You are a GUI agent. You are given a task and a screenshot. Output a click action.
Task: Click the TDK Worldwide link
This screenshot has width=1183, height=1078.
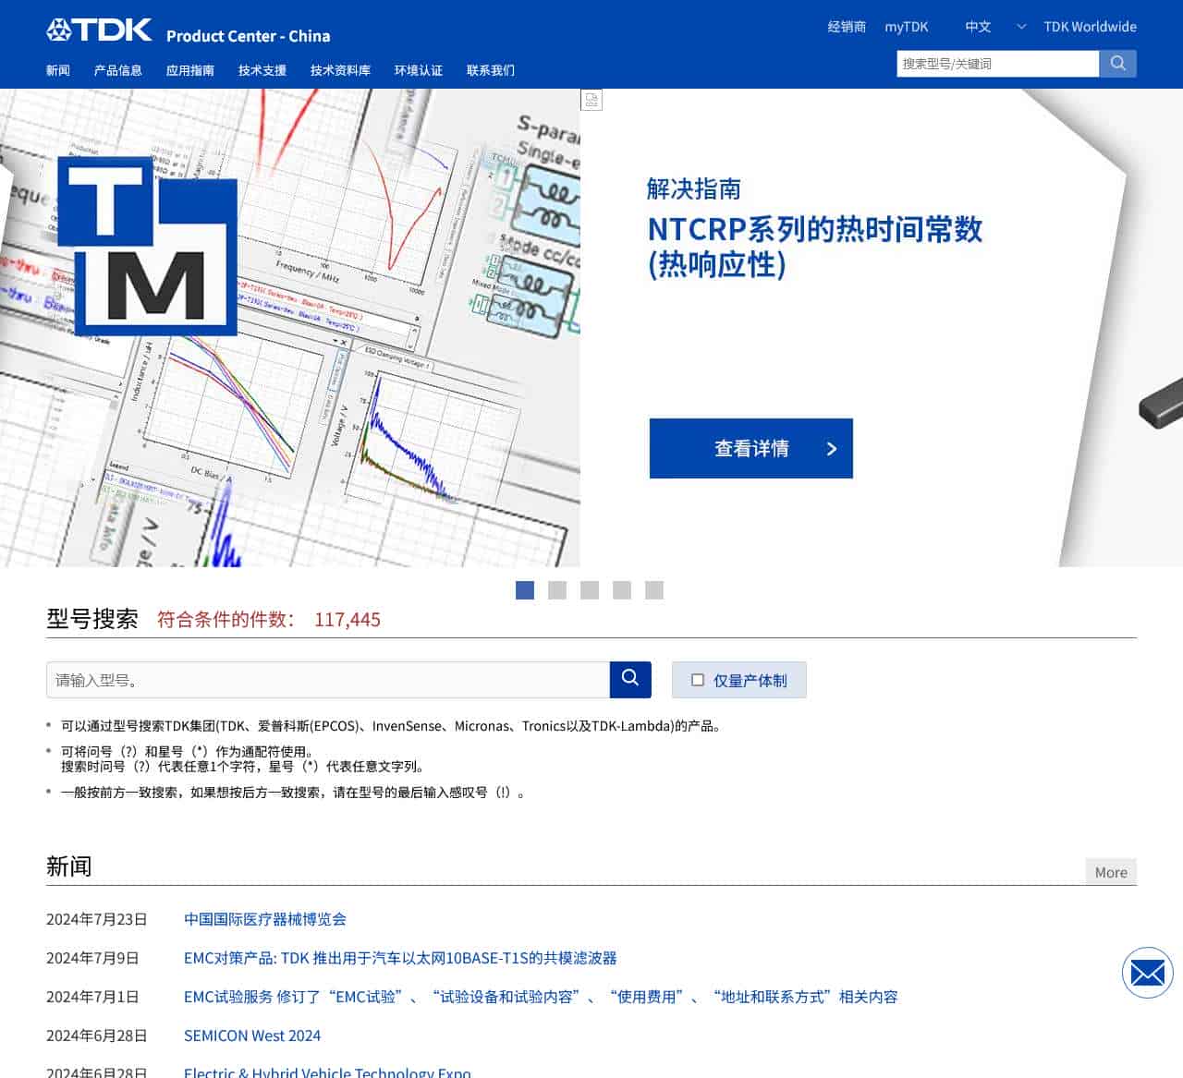click(1091, 27)
